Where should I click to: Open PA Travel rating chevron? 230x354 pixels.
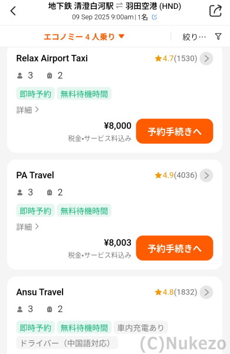point(206,175)
